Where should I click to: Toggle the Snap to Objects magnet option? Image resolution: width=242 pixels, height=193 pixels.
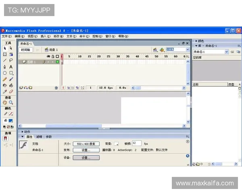5,138
